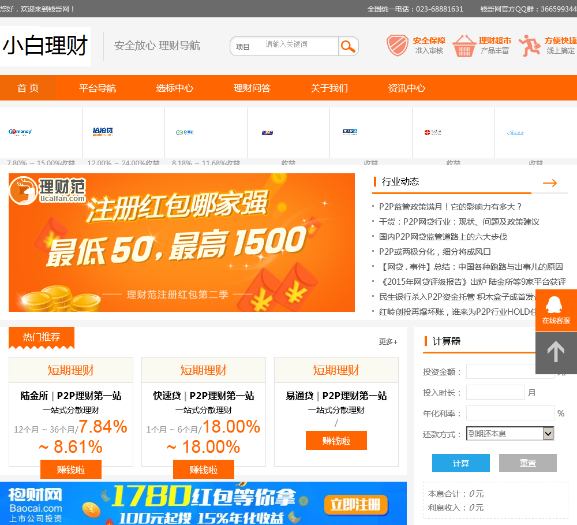Screen dimensions: 577x525
Task: Click the back-to-top arrow button
Action: tap(556, 353)
